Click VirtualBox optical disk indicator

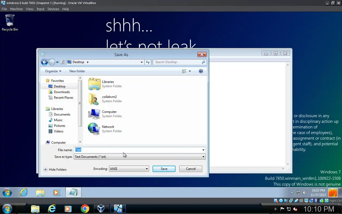[x=281, y=201]
